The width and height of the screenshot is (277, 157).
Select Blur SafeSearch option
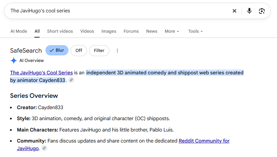pos(57,50)
